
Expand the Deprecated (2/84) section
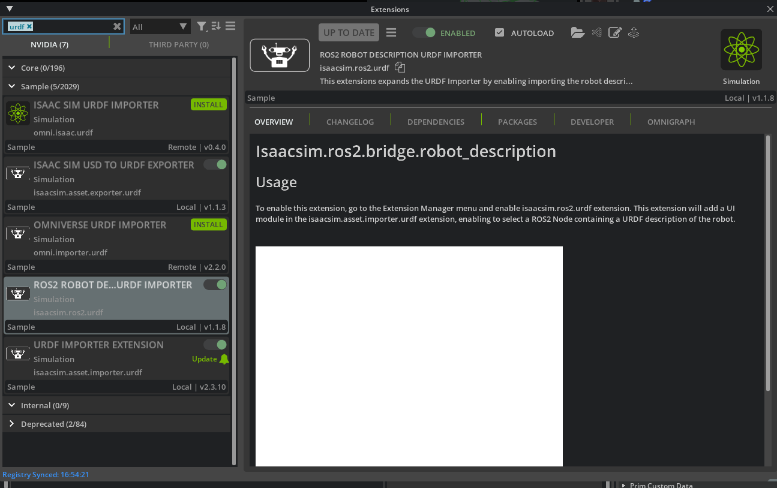(x=11, y=424)
